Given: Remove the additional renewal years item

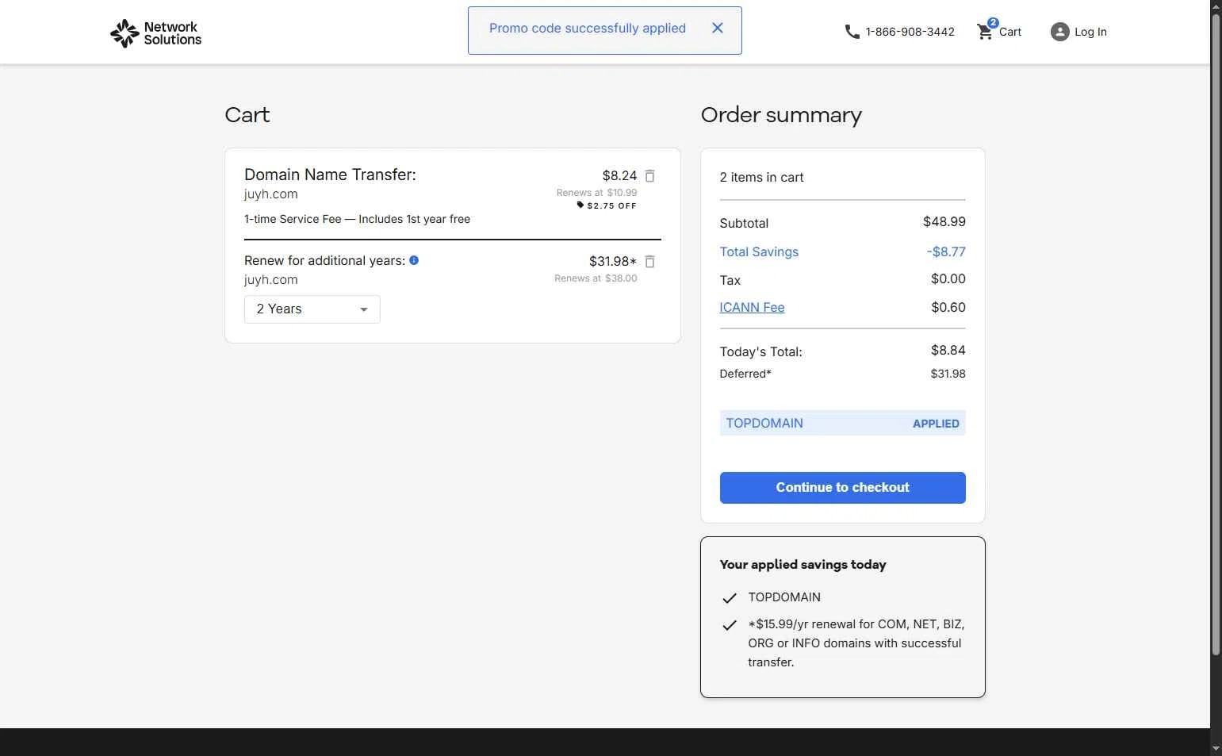Looking at the screenshot, I should [x=649, y=262].
